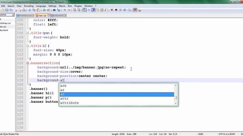Image resolution: width=243 pixels, height=136 pixels.
Task: Choose 'are' in autocomplete list
Action: tap(117, 86)
